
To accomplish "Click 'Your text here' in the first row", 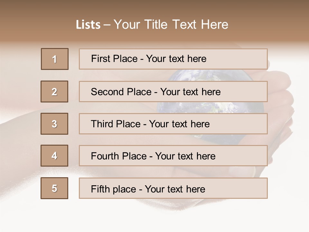I will click(176, 59).
